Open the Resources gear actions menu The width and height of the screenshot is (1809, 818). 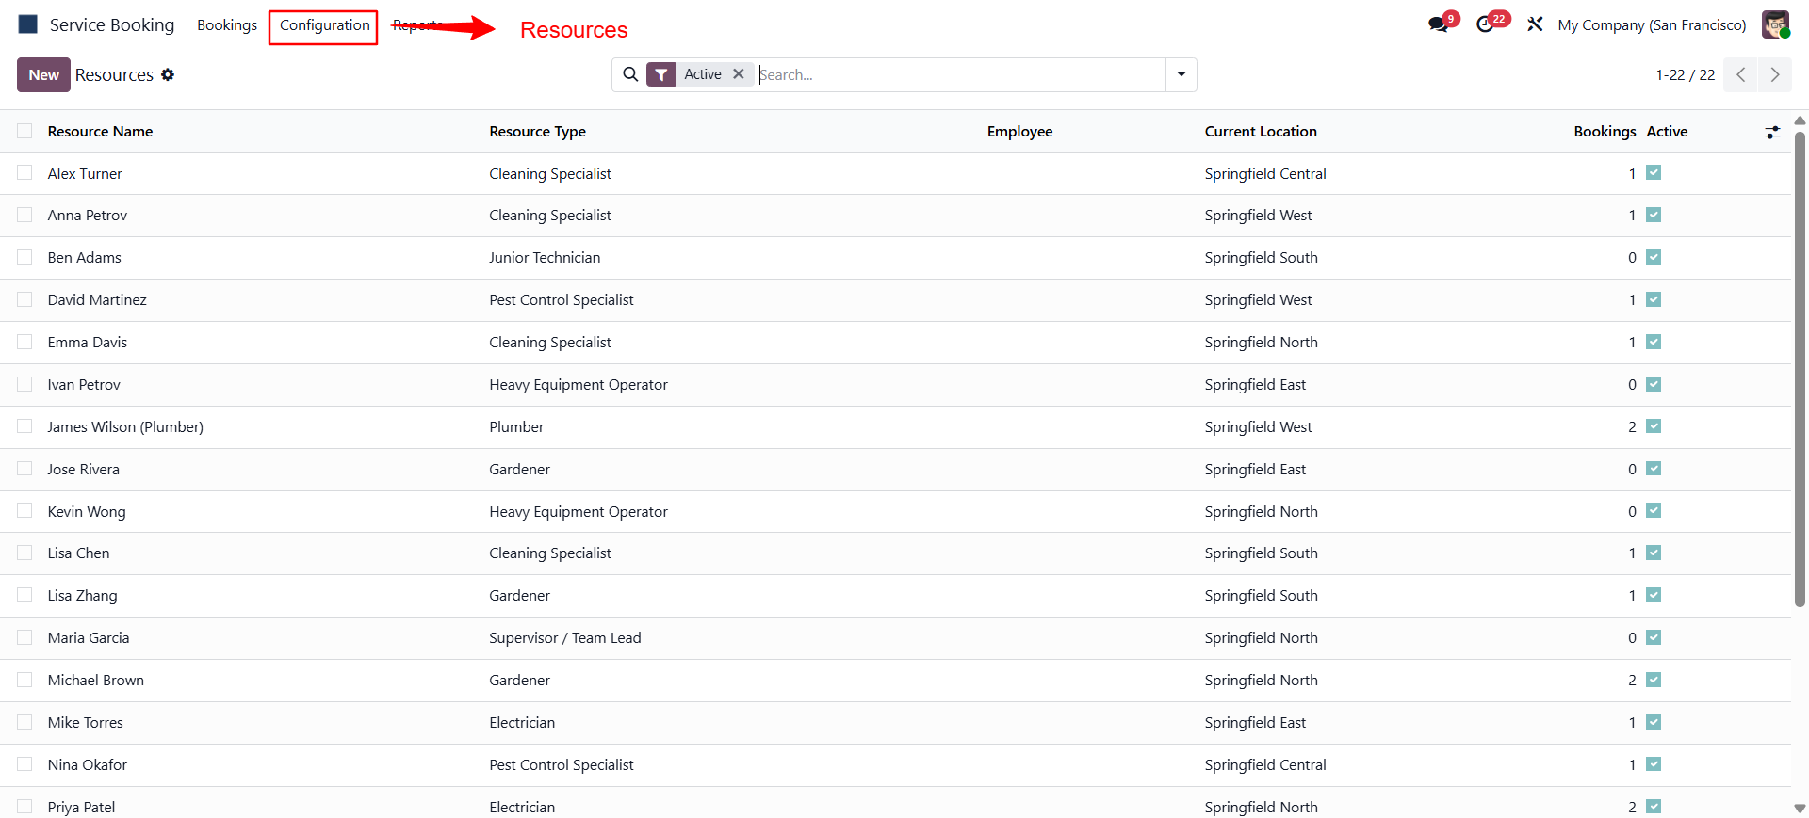click(x=168, y=74)
